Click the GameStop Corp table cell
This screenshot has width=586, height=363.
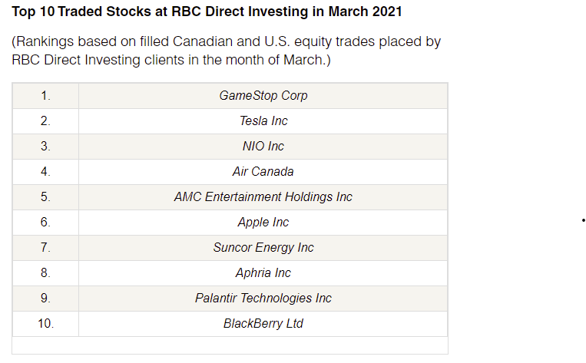tap(263, 96)
